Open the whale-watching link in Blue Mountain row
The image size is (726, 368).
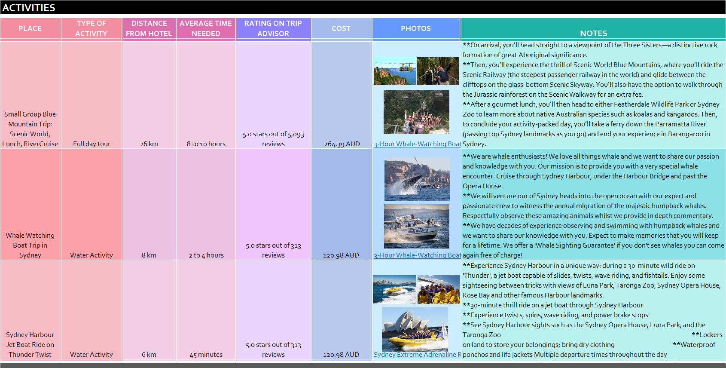pos(417,144)
